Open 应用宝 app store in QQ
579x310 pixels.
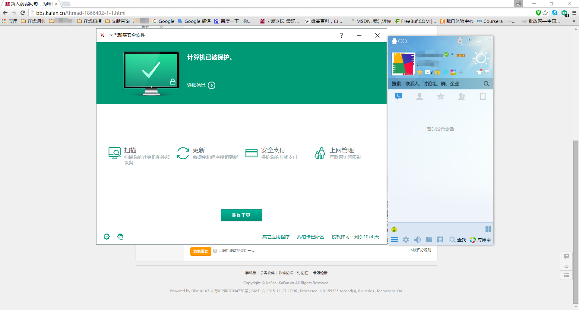pos(480,240)
